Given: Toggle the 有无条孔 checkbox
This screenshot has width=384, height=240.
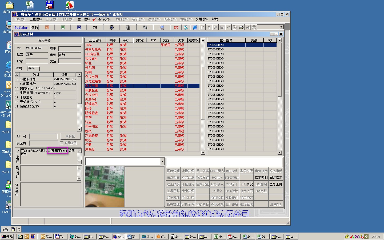Looking at the screenshot, I should coord(62,143).
